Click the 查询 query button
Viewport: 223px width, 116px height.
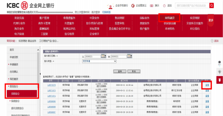coord(120,71)
